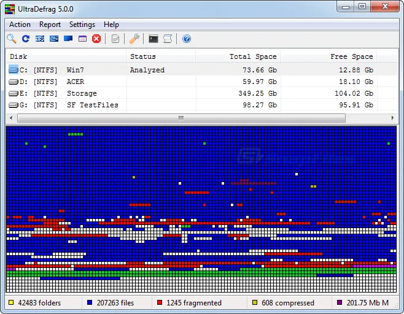
Task: Click the 349.25 Gb total space value
Action: point(258,93)
